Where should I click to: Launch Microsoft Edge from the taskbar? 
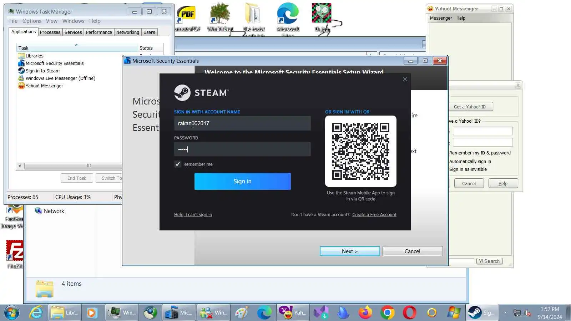click(x=264, y=313)
